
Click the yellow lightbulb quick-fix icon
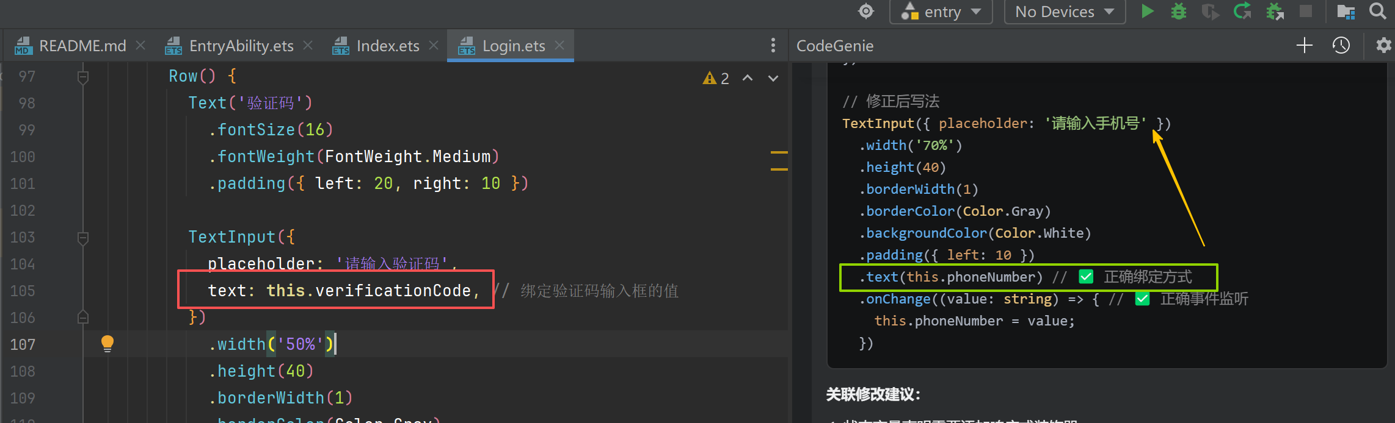tap(107, 344)
